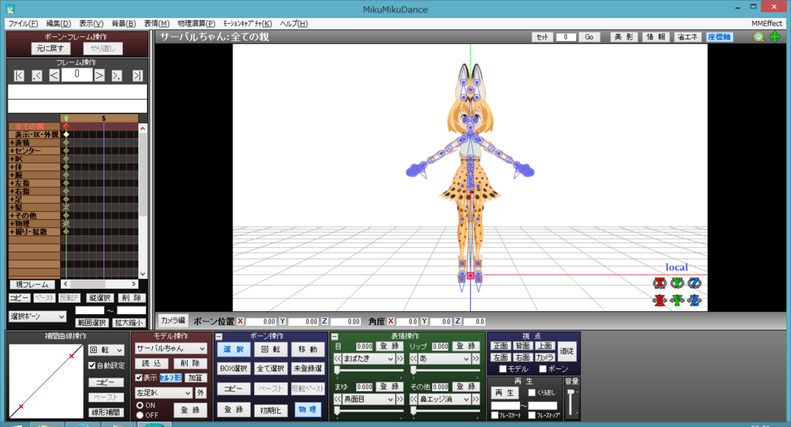Screen dimensions: 791x427
Task: Click 線形補間 button
Action: click(x=106, y=412)
